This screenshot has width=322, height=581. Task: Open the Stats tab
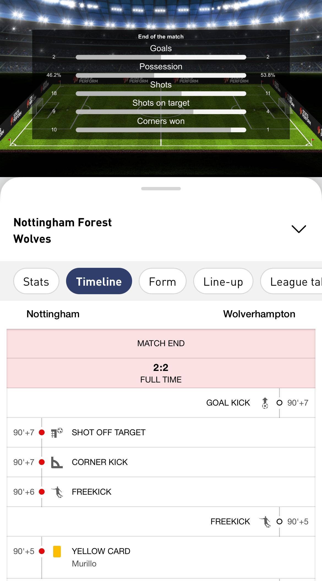tap(36, 281)
